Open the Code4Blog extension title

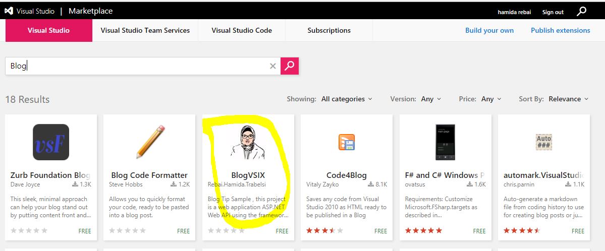coord(347,175)
